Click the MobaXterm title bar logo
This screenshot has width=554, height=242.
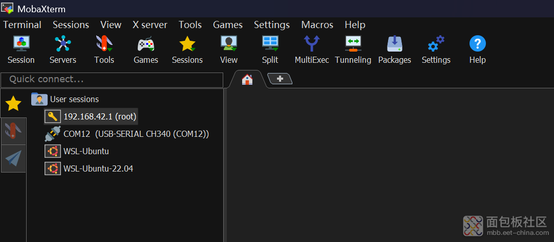[7, 8]
